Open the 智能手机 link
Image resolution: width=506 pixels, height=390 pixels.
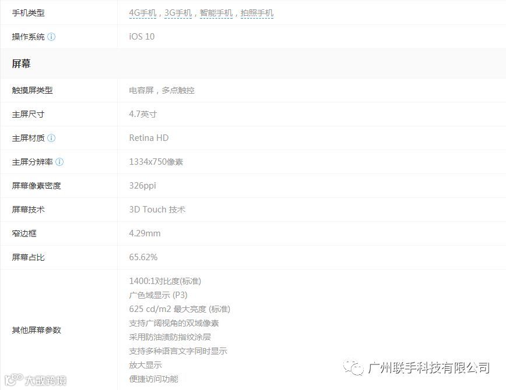[x=216, y=13]
